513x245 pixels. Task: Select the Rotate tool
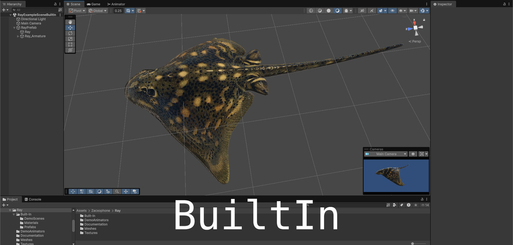(x=70, y=33)
